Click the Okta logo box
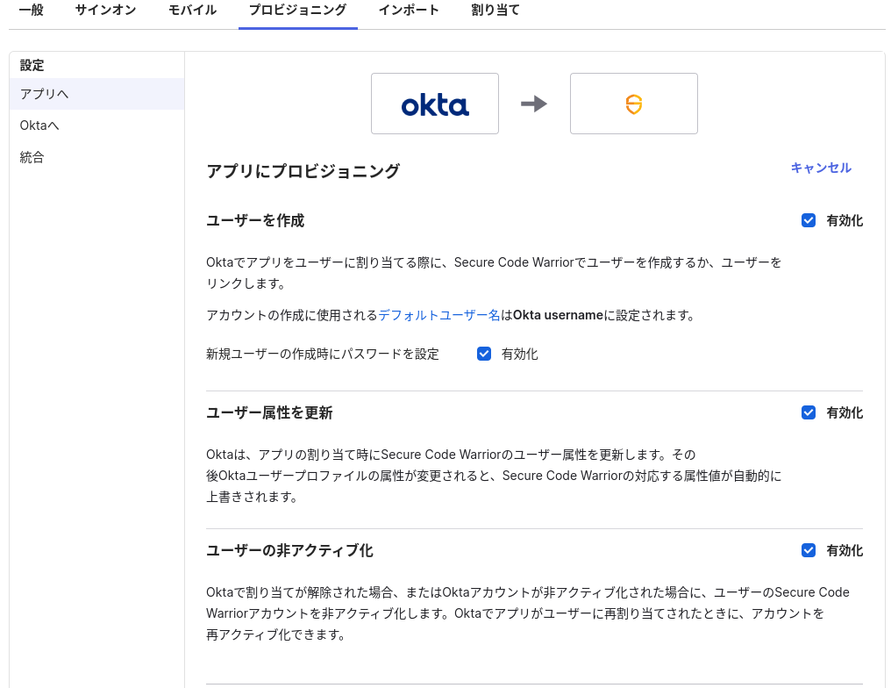 435,104
